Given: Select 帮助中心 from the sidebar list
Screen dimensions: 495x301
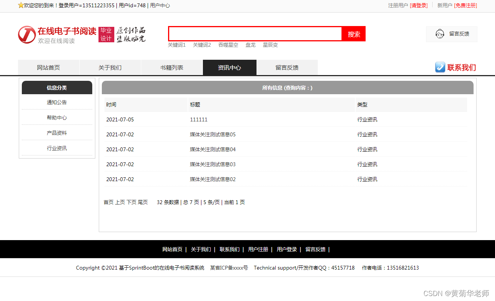Looking at the screenshot, I should point(57,117).
